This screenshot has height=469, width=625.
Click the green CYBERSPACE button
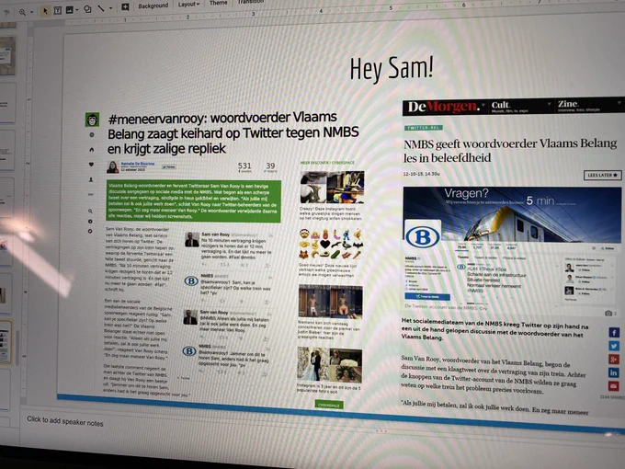tap(329, 405)
